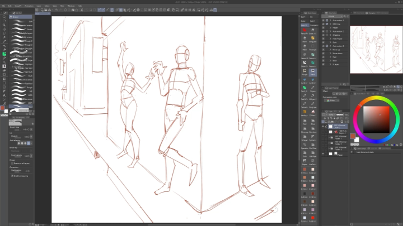The height and width of the screenshot is (226, 403).
Task: Select main drawing color swatch beside wheel
Action: point(353,136)
